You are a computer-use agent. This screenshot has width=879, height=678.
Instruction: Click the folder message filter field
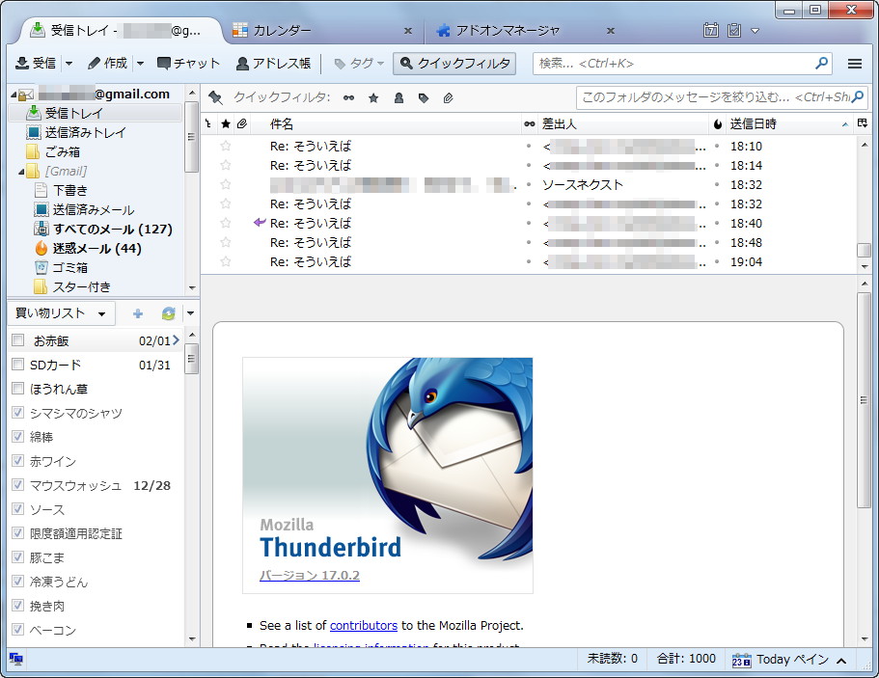point(722,97)
